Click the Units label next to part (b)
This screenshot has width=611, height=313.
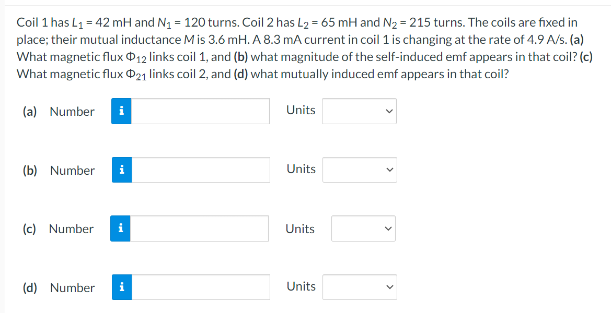pos(301,169)
